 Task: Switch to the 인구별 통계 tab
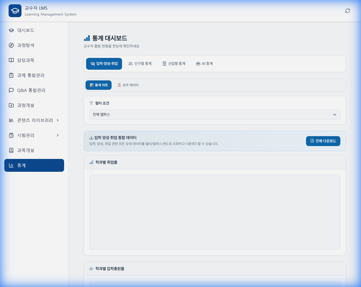[140, 64]
